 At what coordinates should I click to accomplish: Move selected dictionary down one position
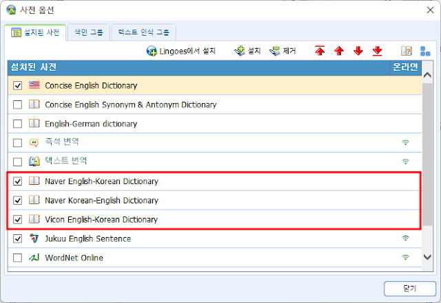[358, 51]
